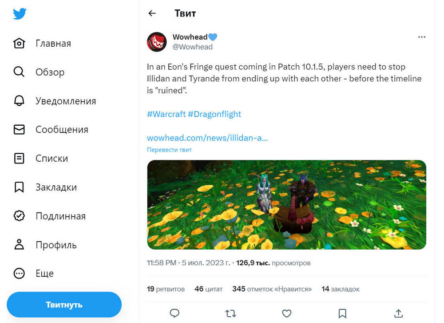
Task: Go back using the arrow icon
Action: point(152,13)
